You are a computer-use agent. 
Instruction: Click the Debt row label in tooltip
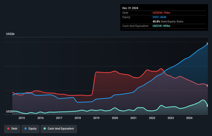tap(125, 13)
